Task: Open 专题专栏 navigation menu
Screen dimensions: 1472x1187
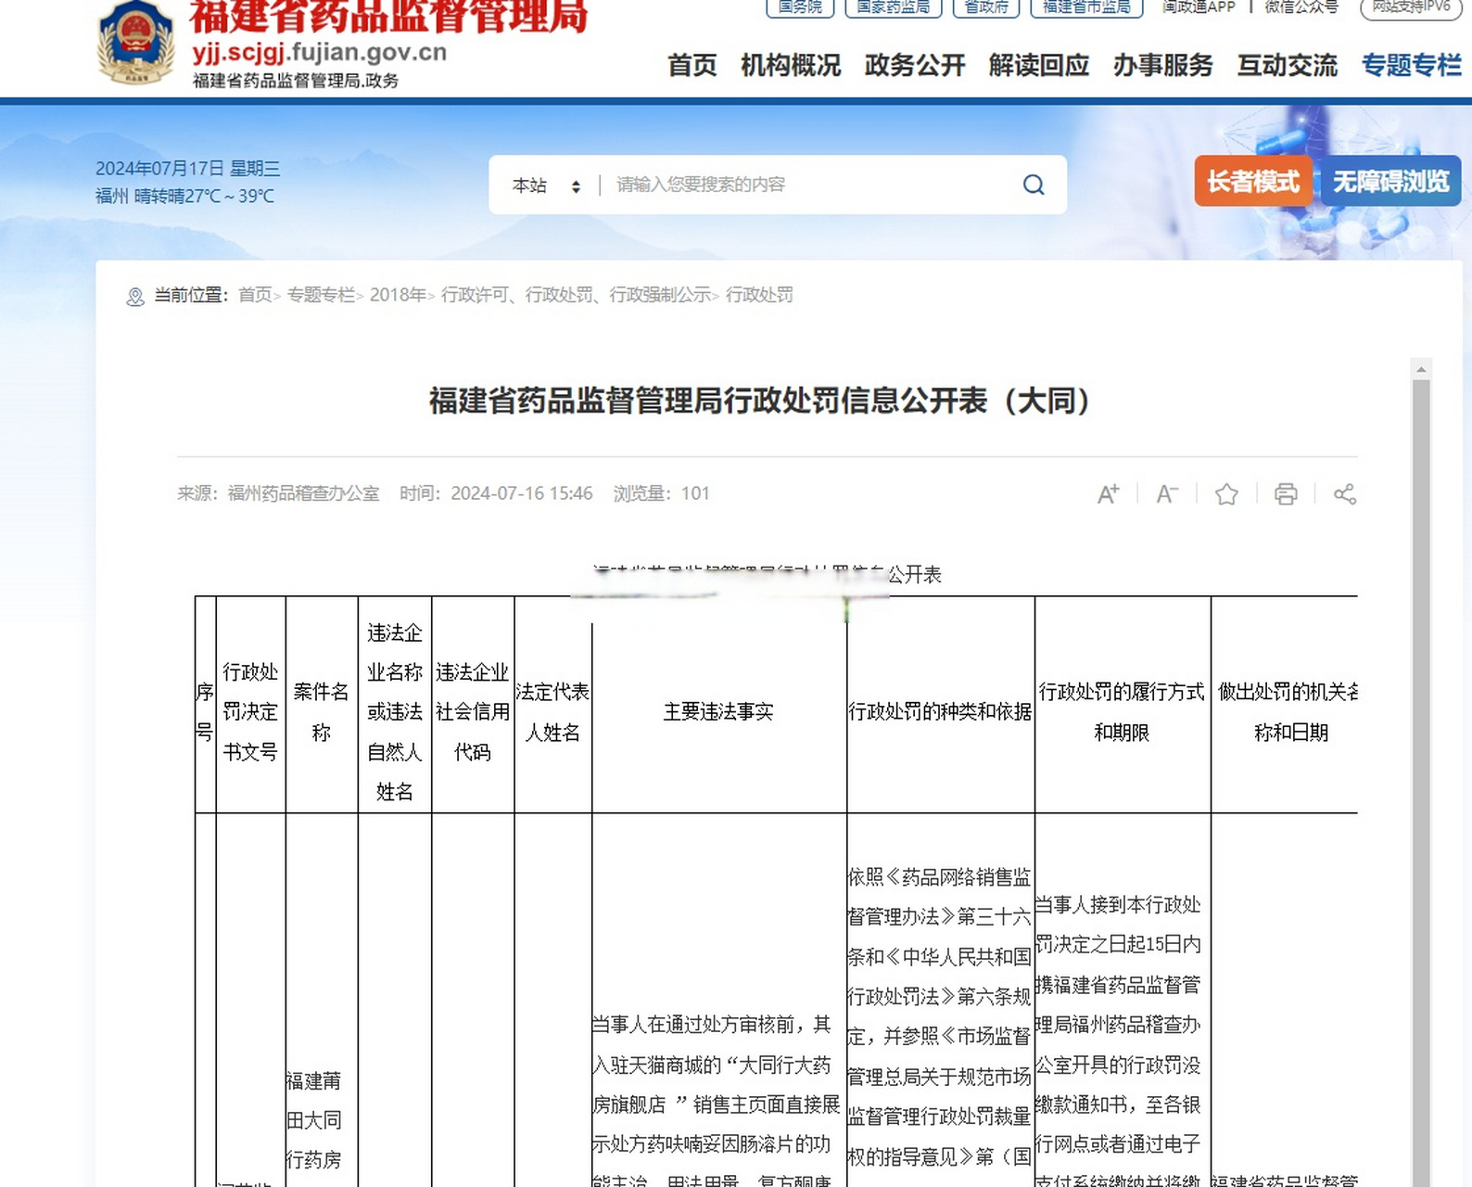Action: click(x=1412, y=66)
